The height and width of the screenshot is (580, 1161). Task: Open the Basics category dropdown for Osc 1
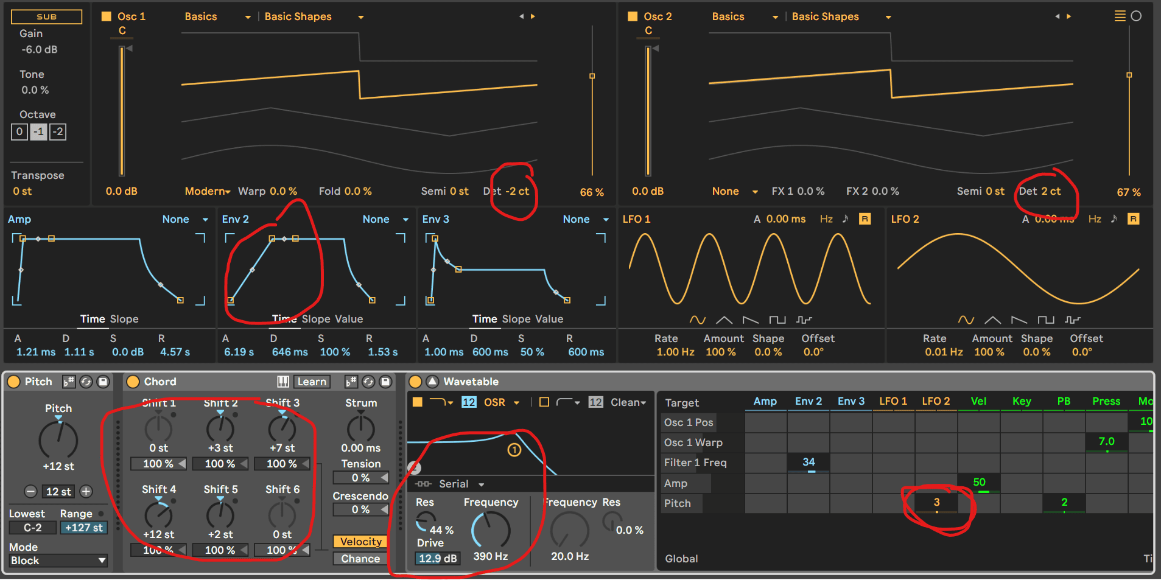point(216,16)
